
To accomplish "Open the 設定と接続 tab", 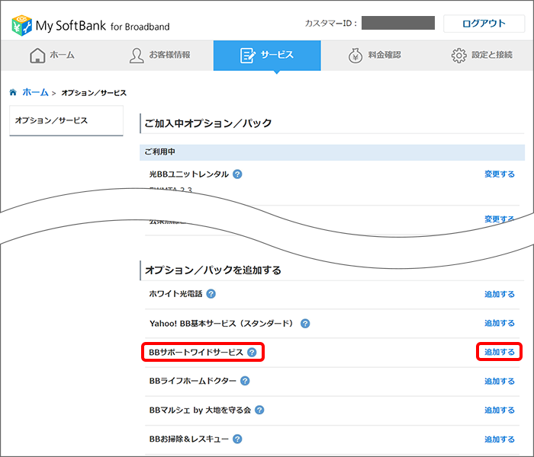I will coord(481,56).
